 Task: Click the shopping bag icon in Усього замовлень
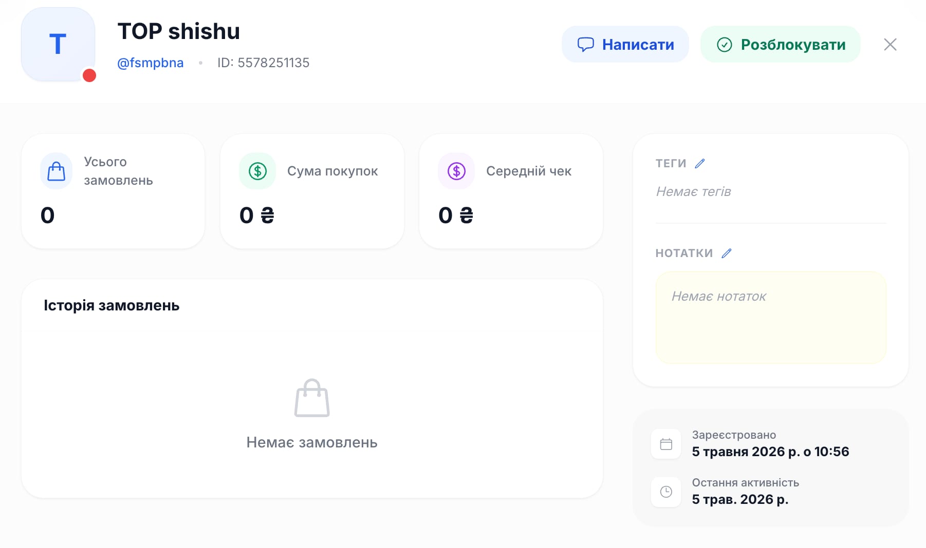[x=57, y=171]
